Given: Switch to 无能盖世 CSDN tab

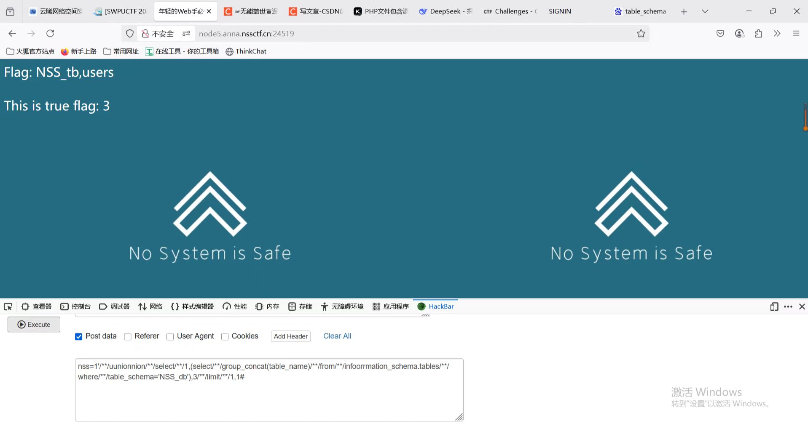Looking at the screenshot, I should [x=251, y=11].
